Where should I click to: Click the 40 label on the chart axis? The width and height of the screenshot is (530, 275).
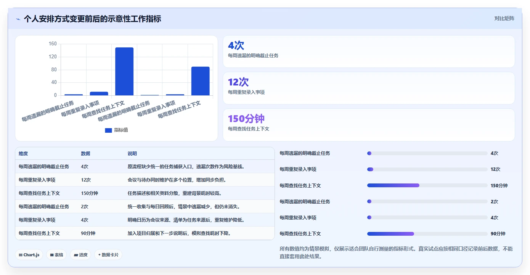pyautogui.click(x=54, y=82)
